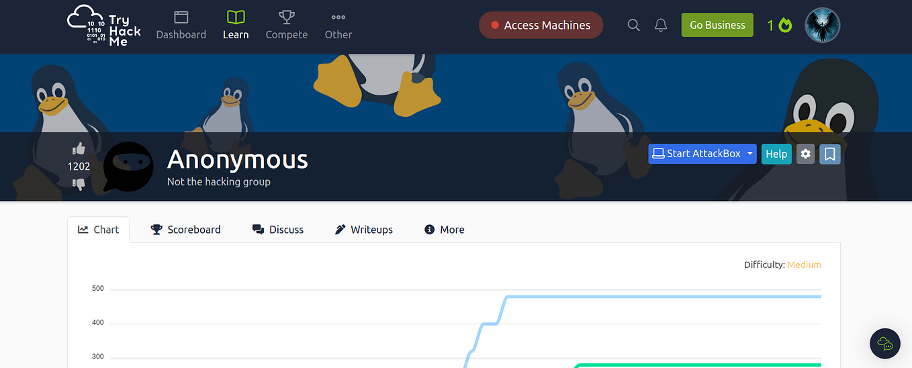The image size is (912, 368).
Task: Click the green line in the chart
Action: pyautogui.click(x=698, y=365)
